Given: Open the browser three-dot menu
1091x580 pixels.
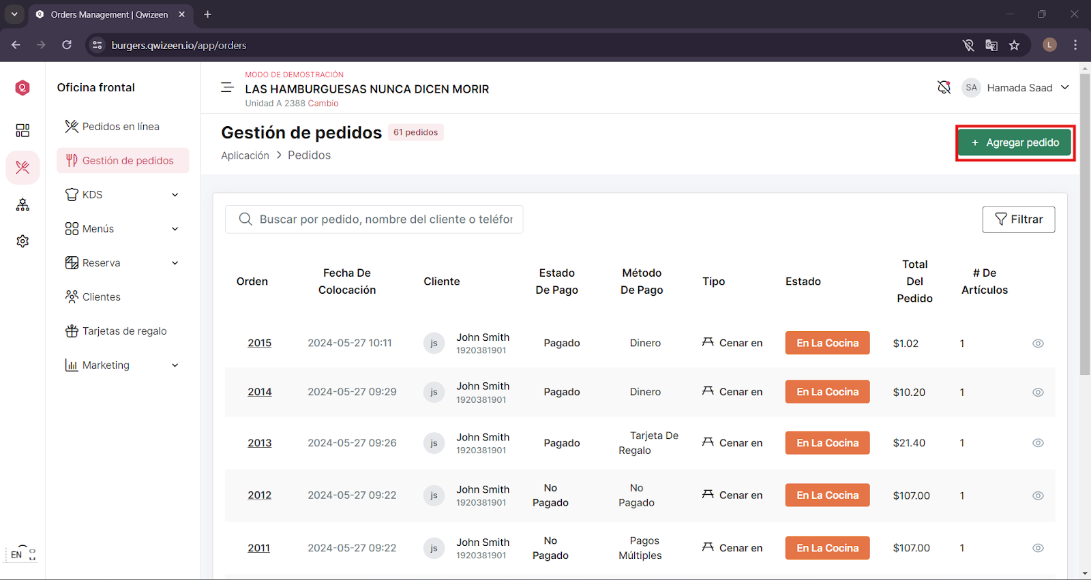Looking at the screenshot, I should pos(1075,45).
